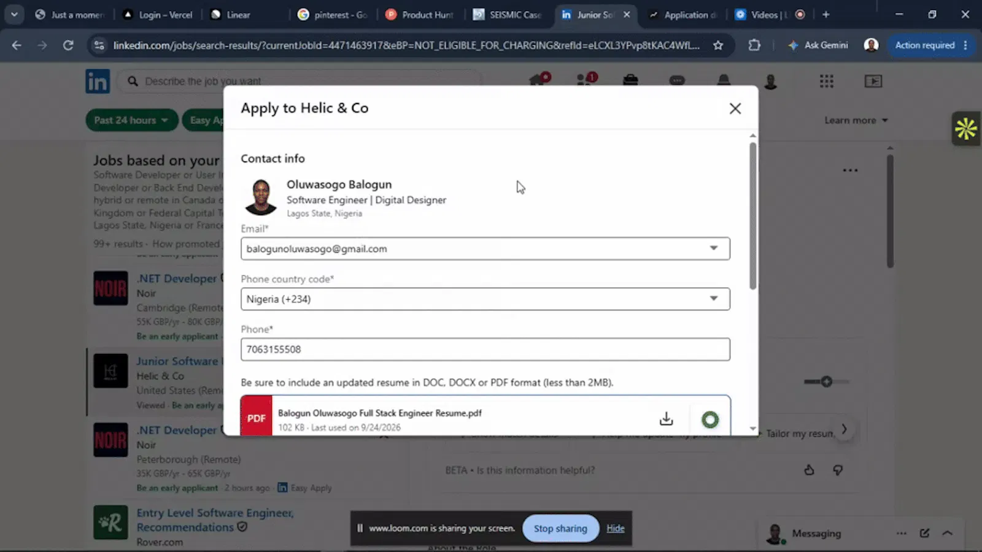Open the Me profile icon in navbar
The image size is (982, 552).
point(770,81)
